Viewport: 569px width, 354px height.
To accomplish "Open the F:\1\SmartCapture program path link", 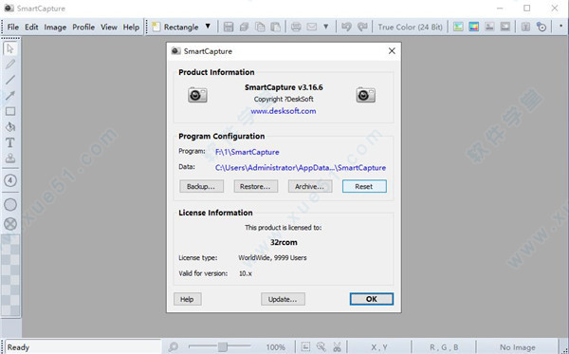I will [248, 152].
